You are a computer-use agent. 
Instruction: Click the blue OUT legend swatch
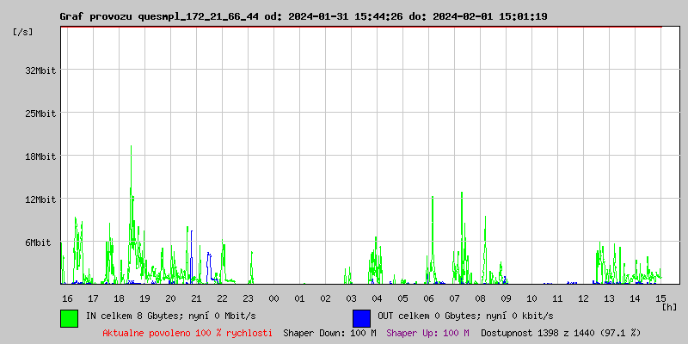click(x=361, y=317)
